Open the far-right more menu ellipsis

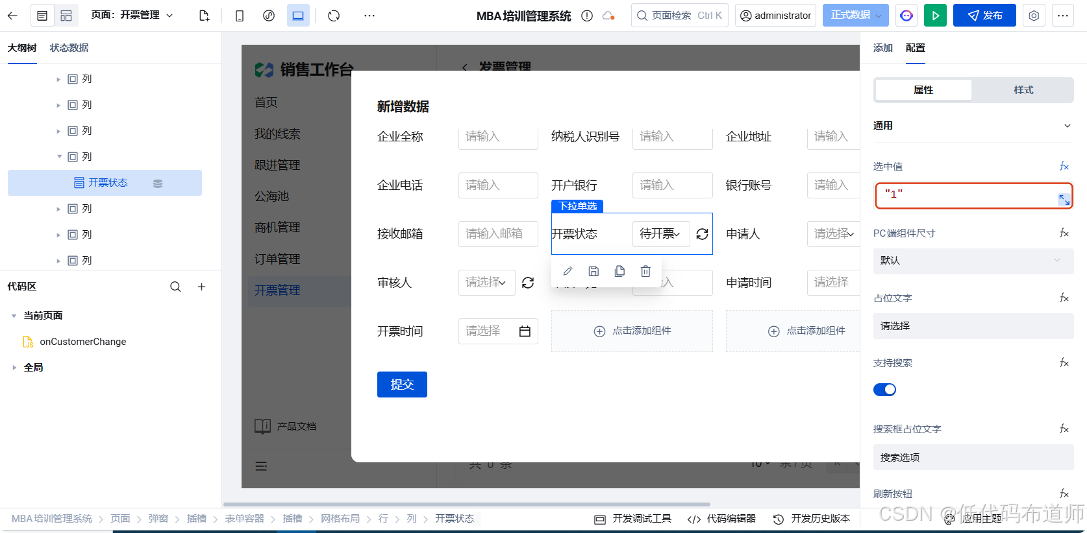(1063, 16)
